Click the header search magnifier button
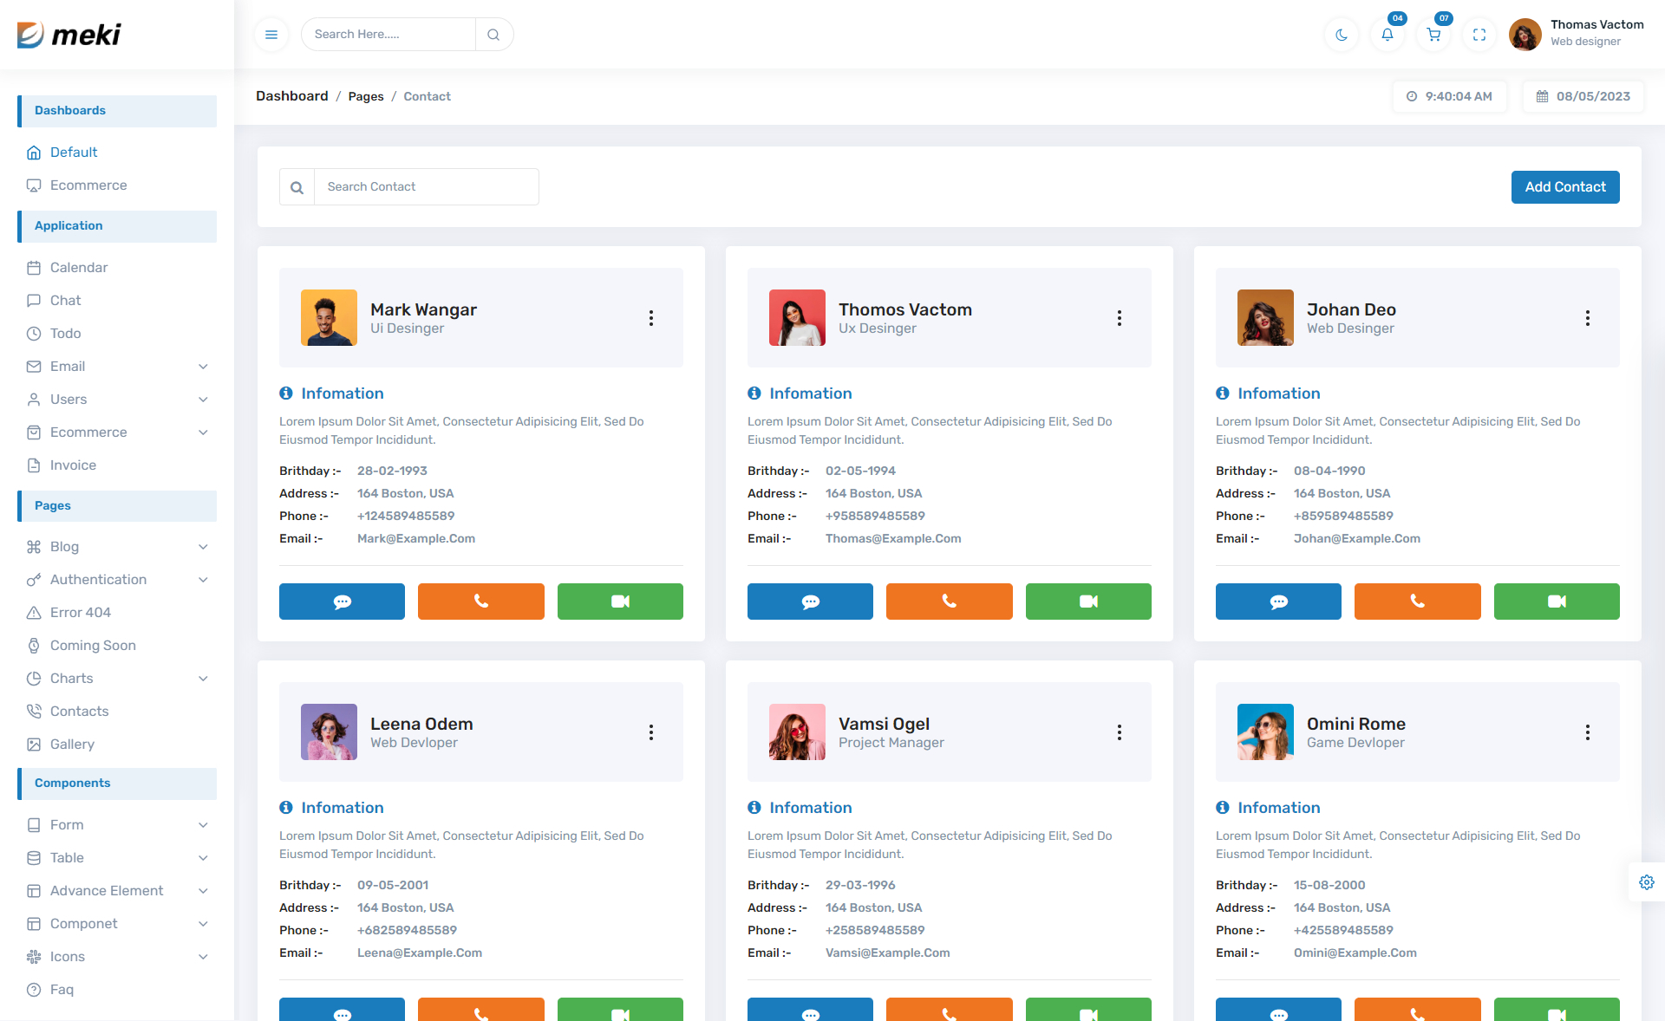1665x1021 pixels. click(493, 35)
